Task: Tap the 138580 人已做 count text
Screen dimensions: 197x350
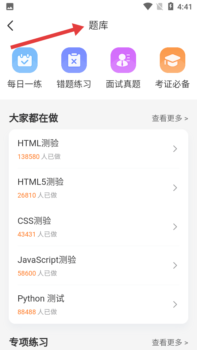Action: point(39,156)
